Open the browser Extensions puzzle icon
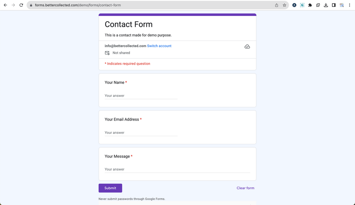The image size is (355, 205). click(x=310, y=5)
